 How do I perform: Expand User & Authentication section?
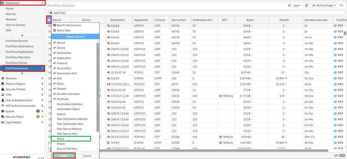point(42,100)
